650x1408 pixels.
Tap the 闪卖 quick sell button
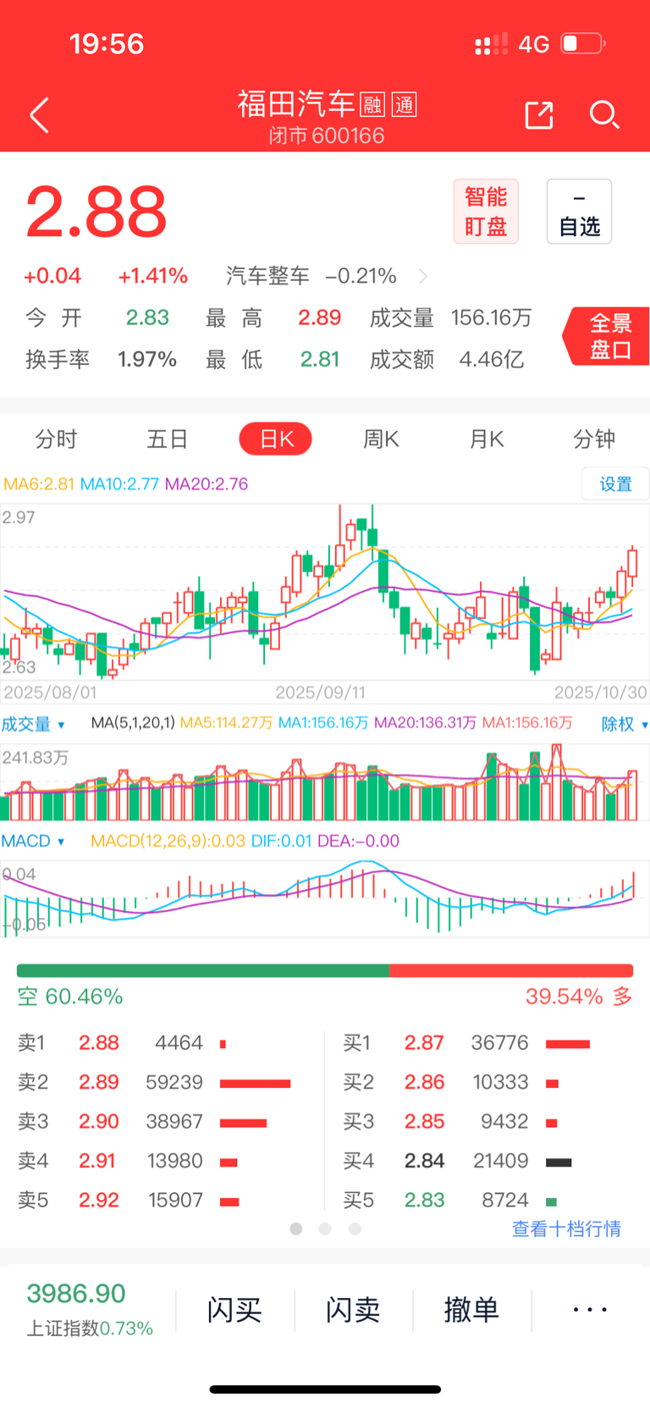tap(353, 1310)
